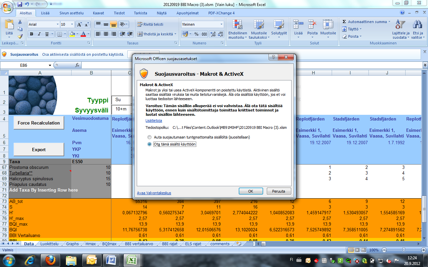Select the top vertical align icon
This screenshot has height=267, width=428.
tap(98, 24)
